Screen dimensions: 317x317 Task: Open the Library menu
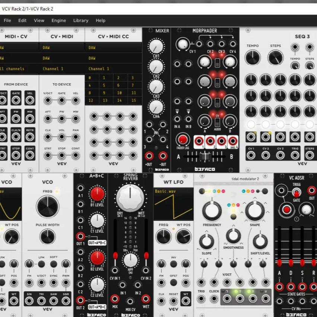(80, 21)
